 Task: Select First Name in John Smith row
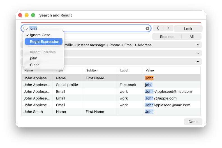(95, 112)
